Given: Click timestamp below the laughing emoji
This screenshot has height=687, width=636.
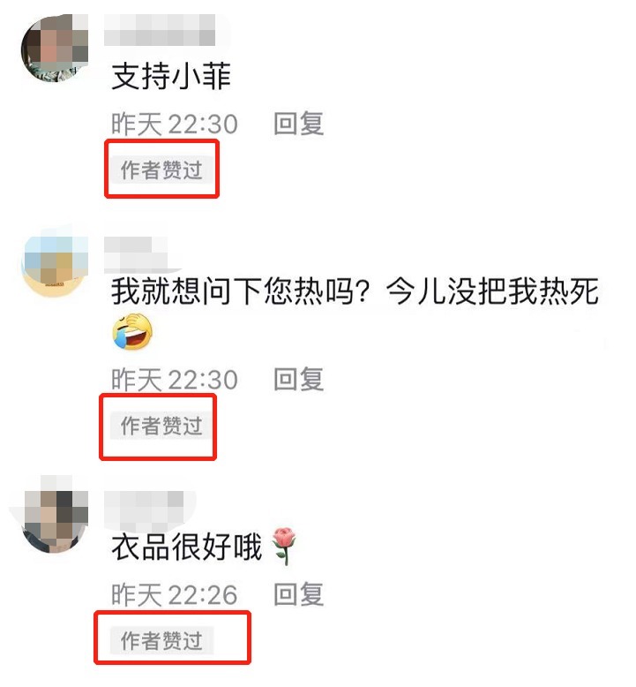Looking at the screenshot, I should click(175, 380).
